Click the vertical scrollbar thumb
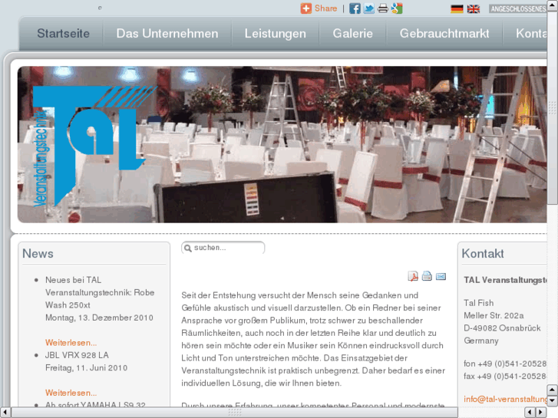 click(x=553, y=107)
